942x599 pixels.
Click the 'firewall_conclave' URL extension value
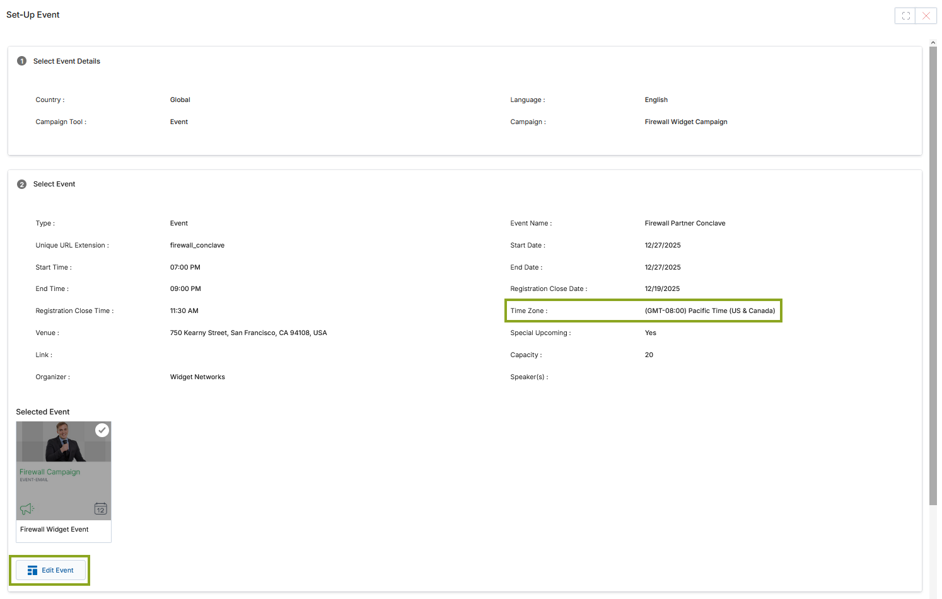tap(197, 246)
